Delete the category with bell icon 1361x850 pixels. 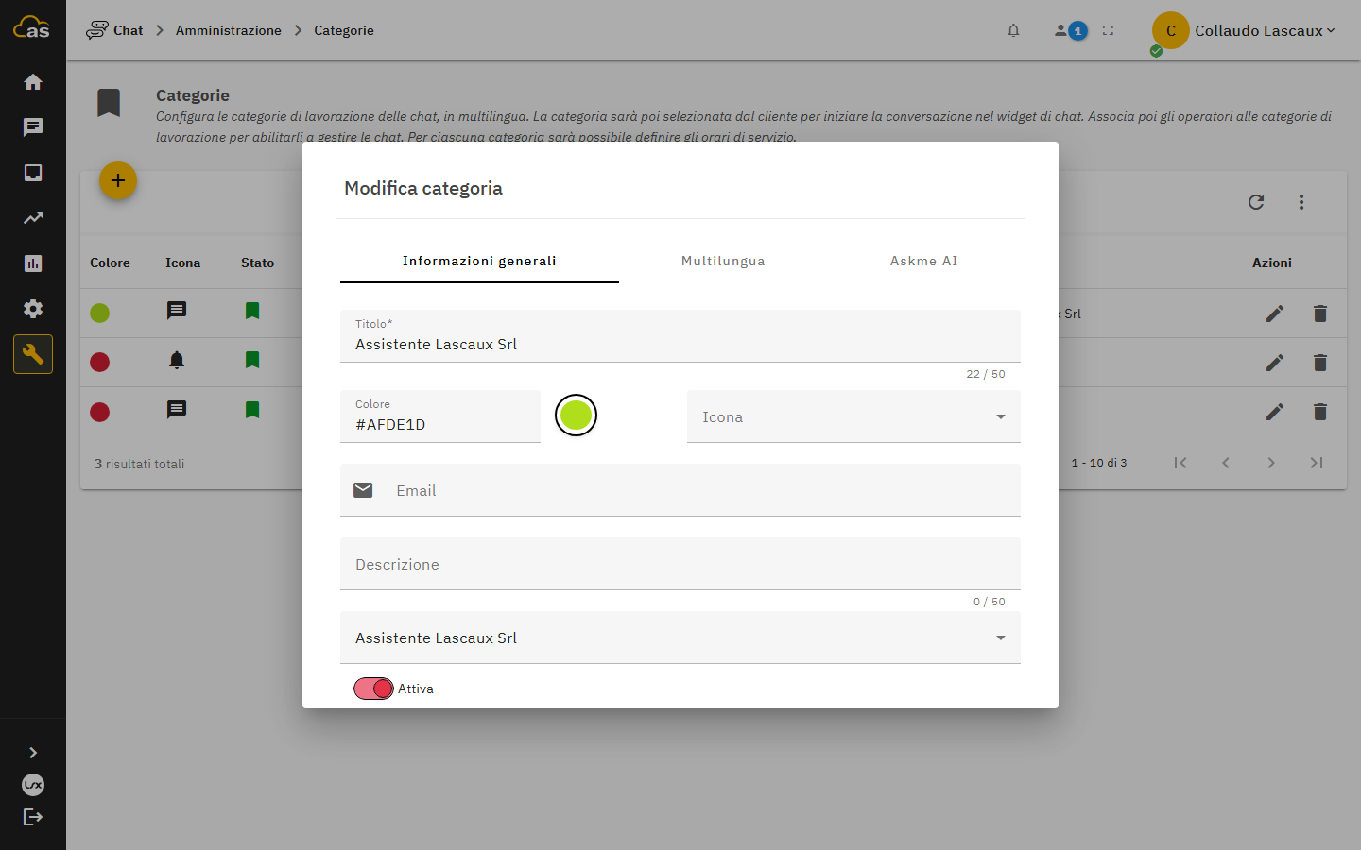(x=1320, y=363)
